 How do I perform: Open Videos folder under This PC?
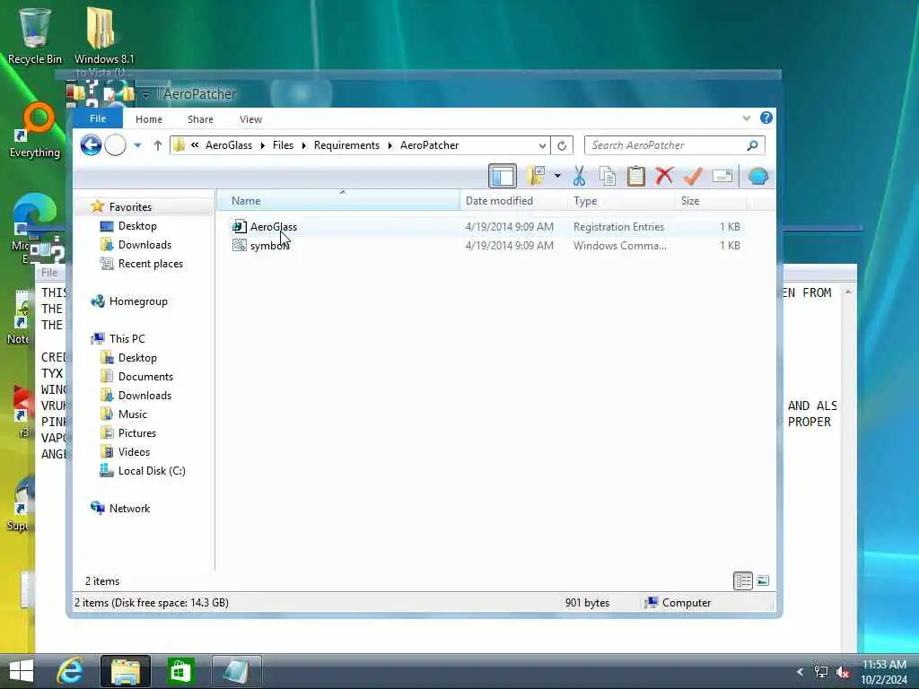(134, 452)
